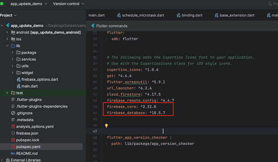Click the android folder icon
The height and width of the screenshot is (162, 278).
pos(13,32)
